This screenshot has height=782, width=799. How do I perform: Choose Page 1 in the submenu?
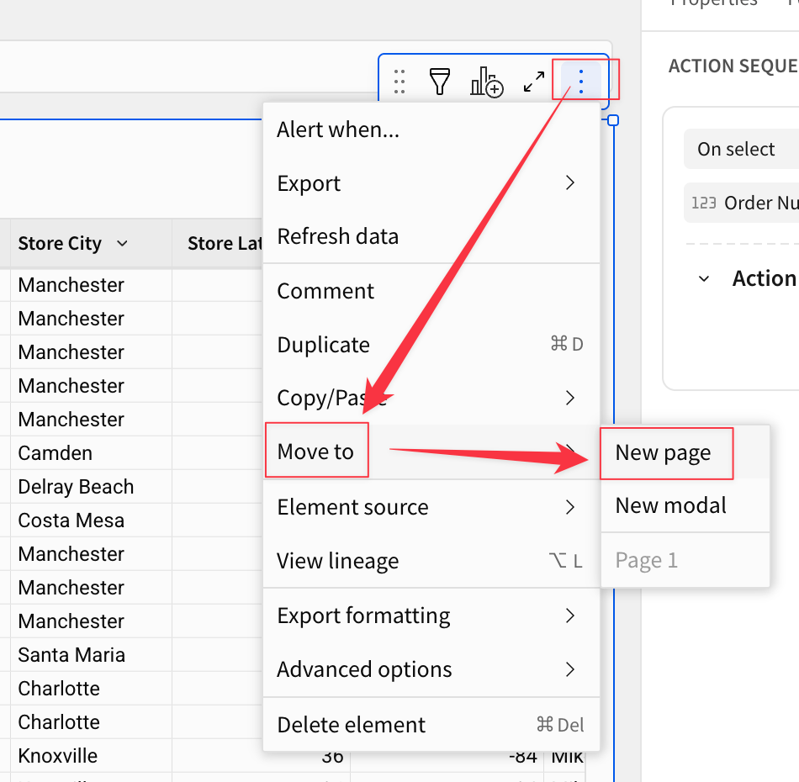tap(685, 560)
